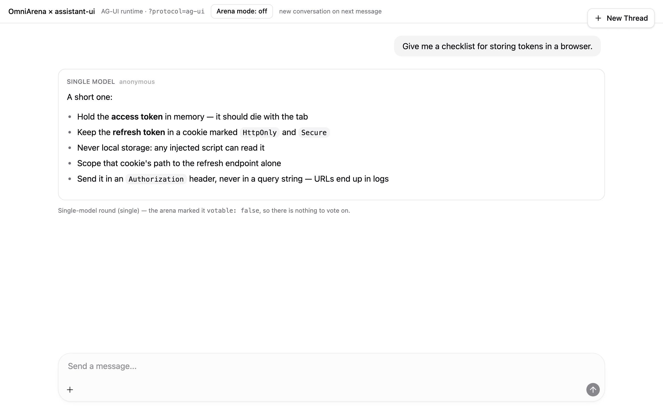Click the Authorization code chip
The width and height of the screenshot is (663, 414).
point(156,179)
